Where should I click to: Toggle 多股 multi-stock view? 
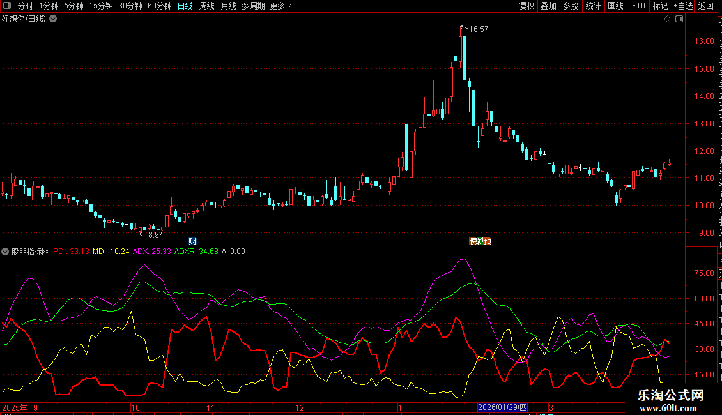tap(571, 6)
